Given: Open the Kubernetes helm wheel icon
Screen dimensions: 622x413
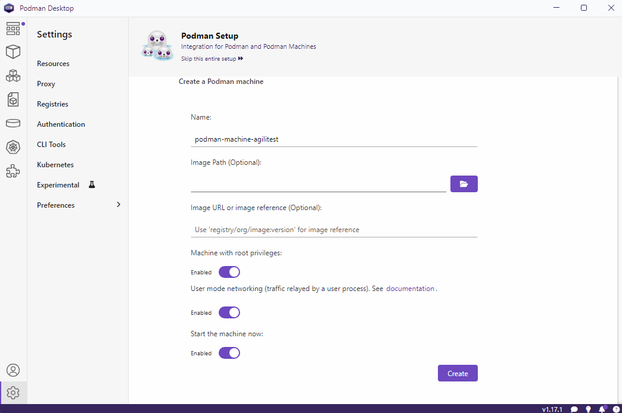Looking at the screenshot, I should click(x=13, y=147).
